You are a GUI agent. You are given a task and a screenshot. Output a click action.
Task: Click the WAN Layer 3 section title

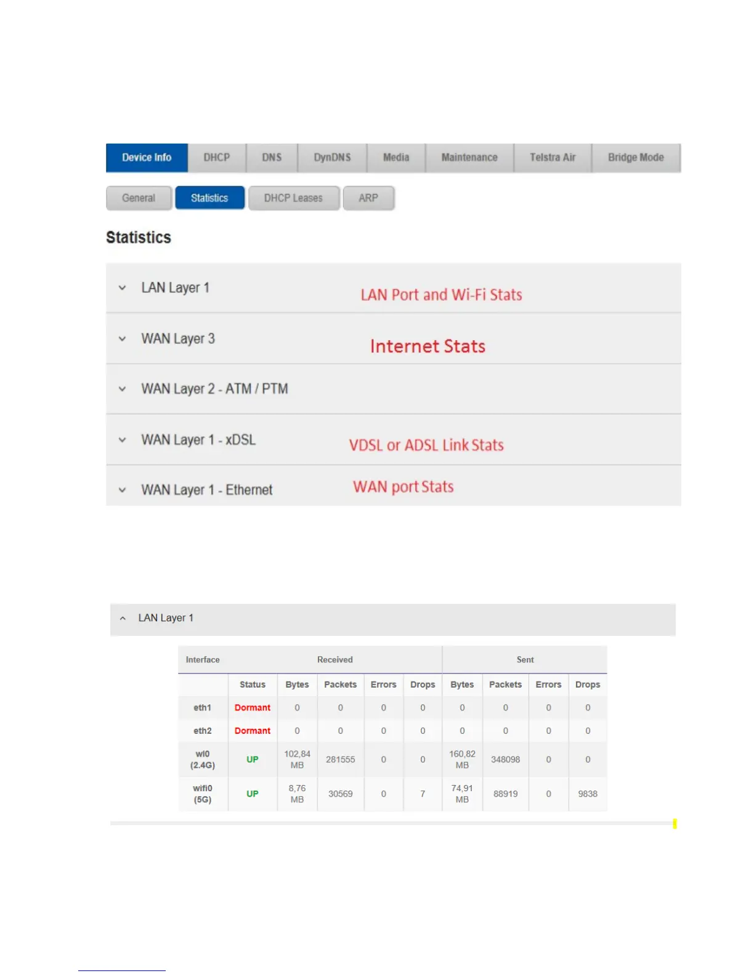178,339
